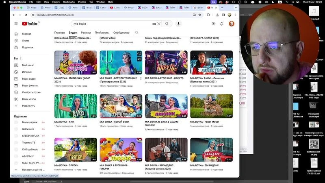Open the Bookmarks menu in menu bar
This screenshot has width=325, height=183.
(69, 2)
